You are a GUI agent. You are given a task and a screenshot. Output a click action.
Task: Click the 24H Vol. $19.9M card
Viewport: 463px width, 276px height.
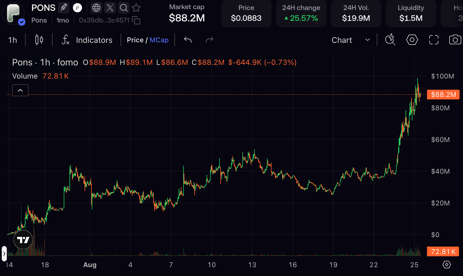(356, 13)
